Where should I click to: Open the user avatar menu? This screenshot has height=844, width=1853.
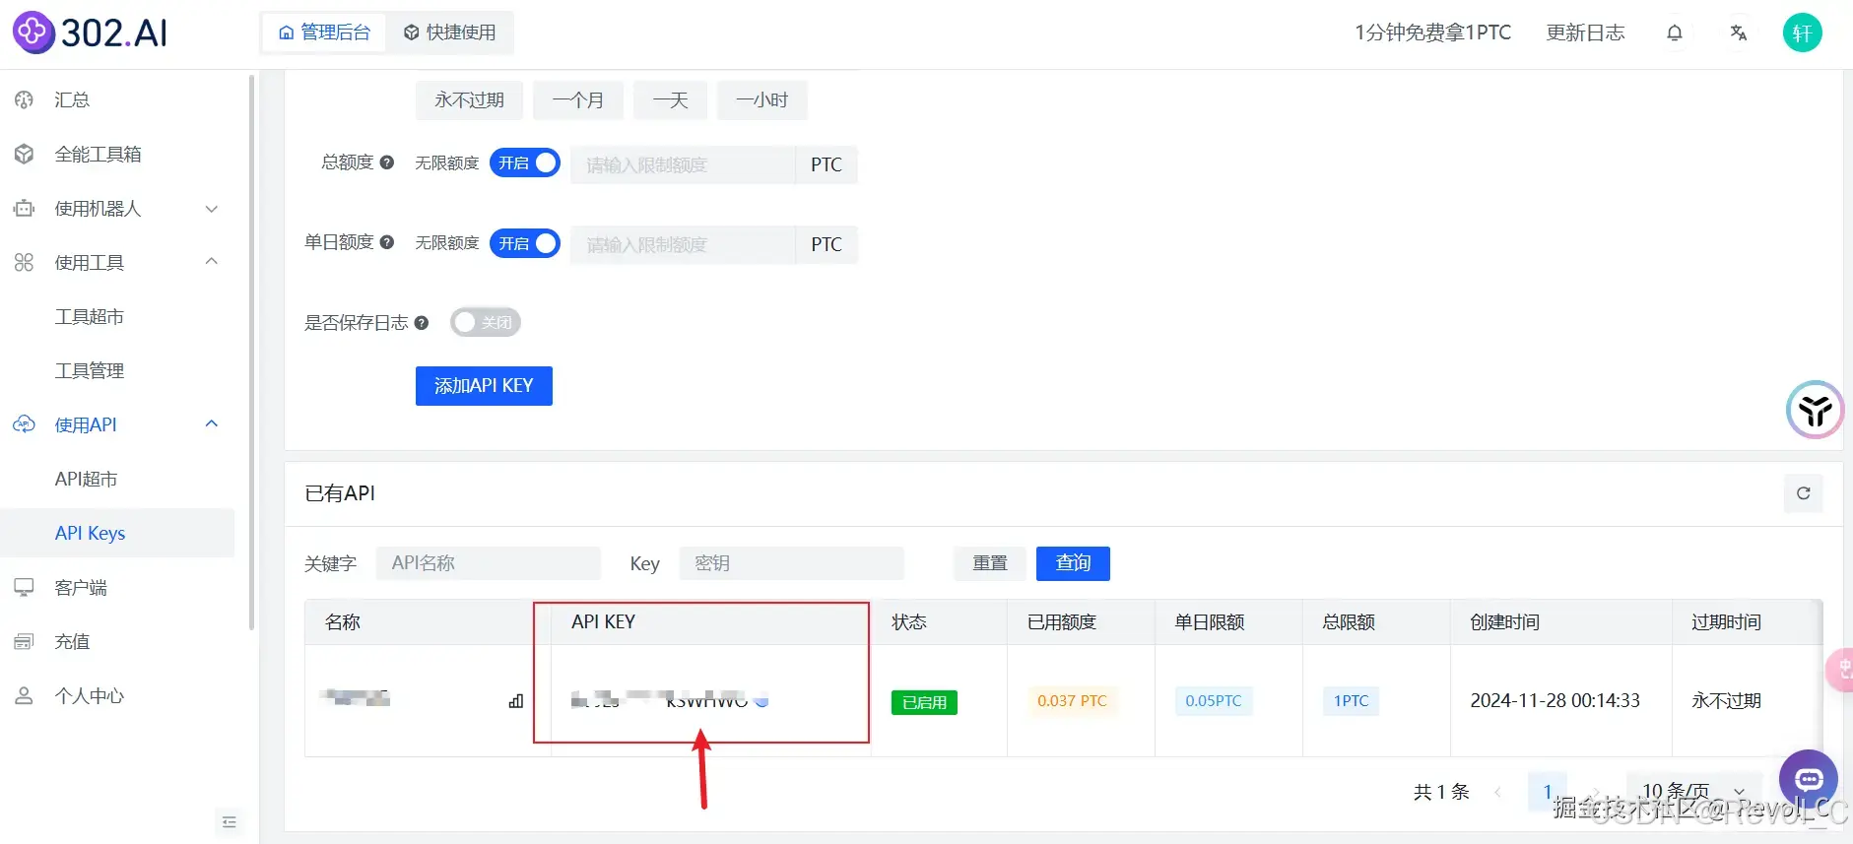tap(1803, 33)
